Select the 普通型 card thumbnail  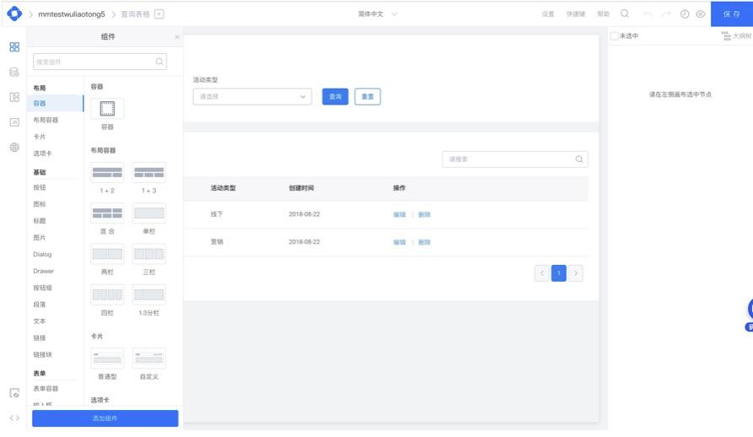click(107, 359)
